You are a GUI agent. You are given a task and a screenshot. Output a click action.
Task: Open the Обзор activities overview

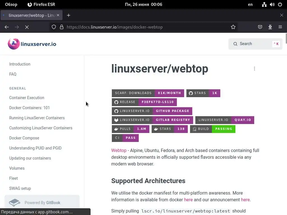(11, 4)
